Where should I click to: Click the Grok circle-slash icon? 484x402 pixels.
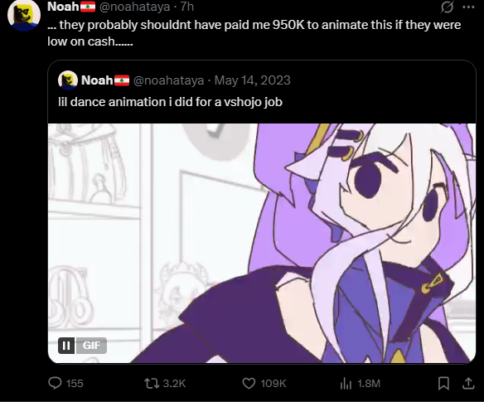(447, 7)
